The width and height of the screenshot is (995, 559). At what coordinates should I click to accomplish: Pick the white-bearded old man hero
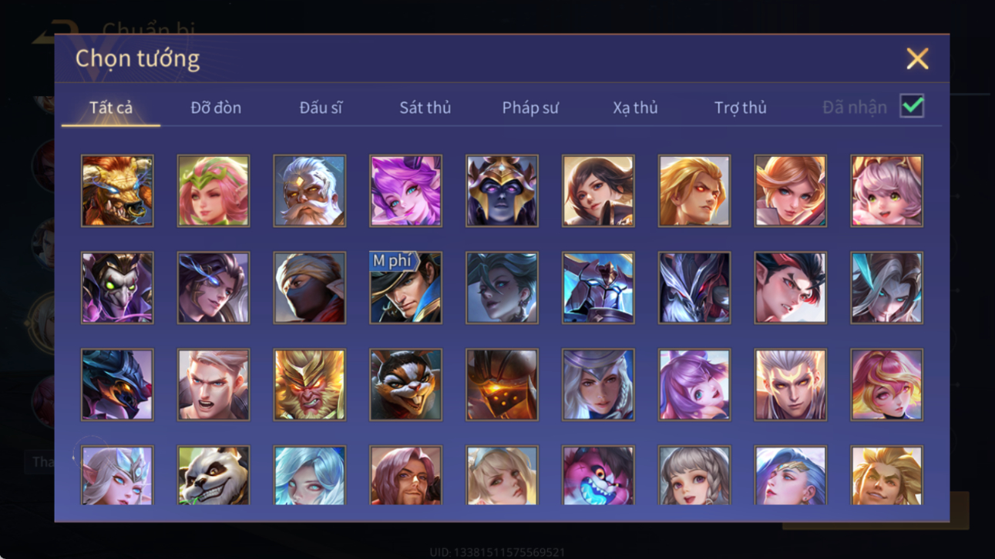pyautogui.click(x=310, y=191)
